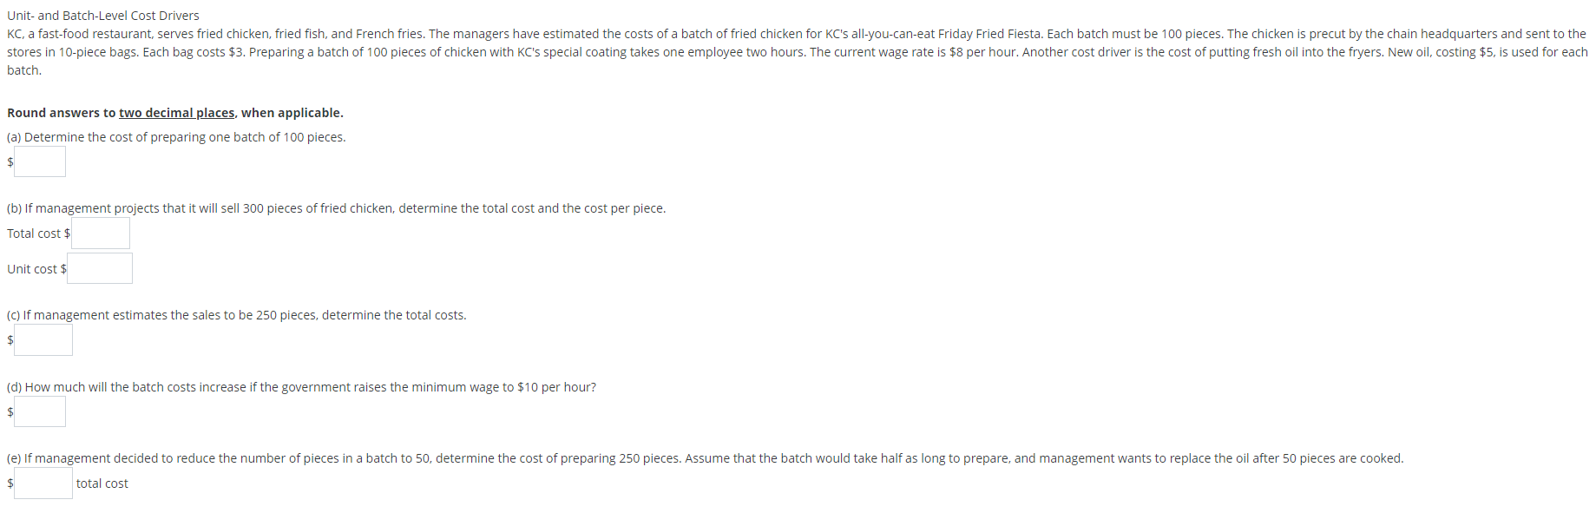This screenshot has width=1596, height=513.
Task: Click the total cost input for part (e)
Action: point(43,483)
